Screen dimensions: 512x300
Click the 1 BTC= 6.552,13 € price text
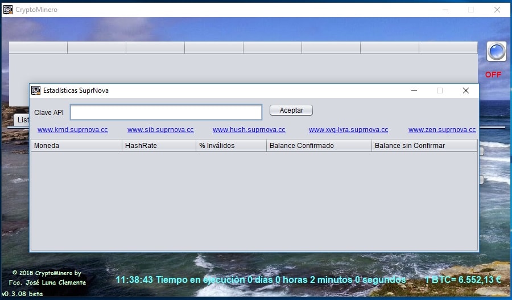pyautogui.click(x=463, y=280)
